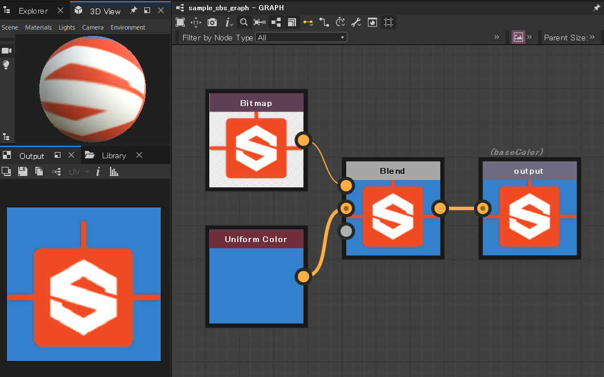
Task: Open the Camera menu
Action: pos(92,27)
